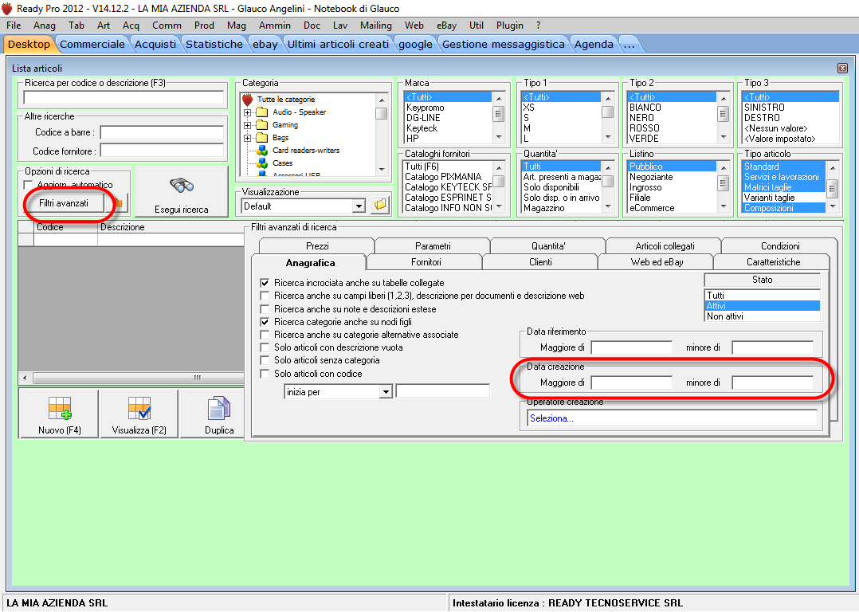Toggle Aggiorn. automatico checkbox
The height and width of the screenshot is (612, 859).
(x=29, y=185)
